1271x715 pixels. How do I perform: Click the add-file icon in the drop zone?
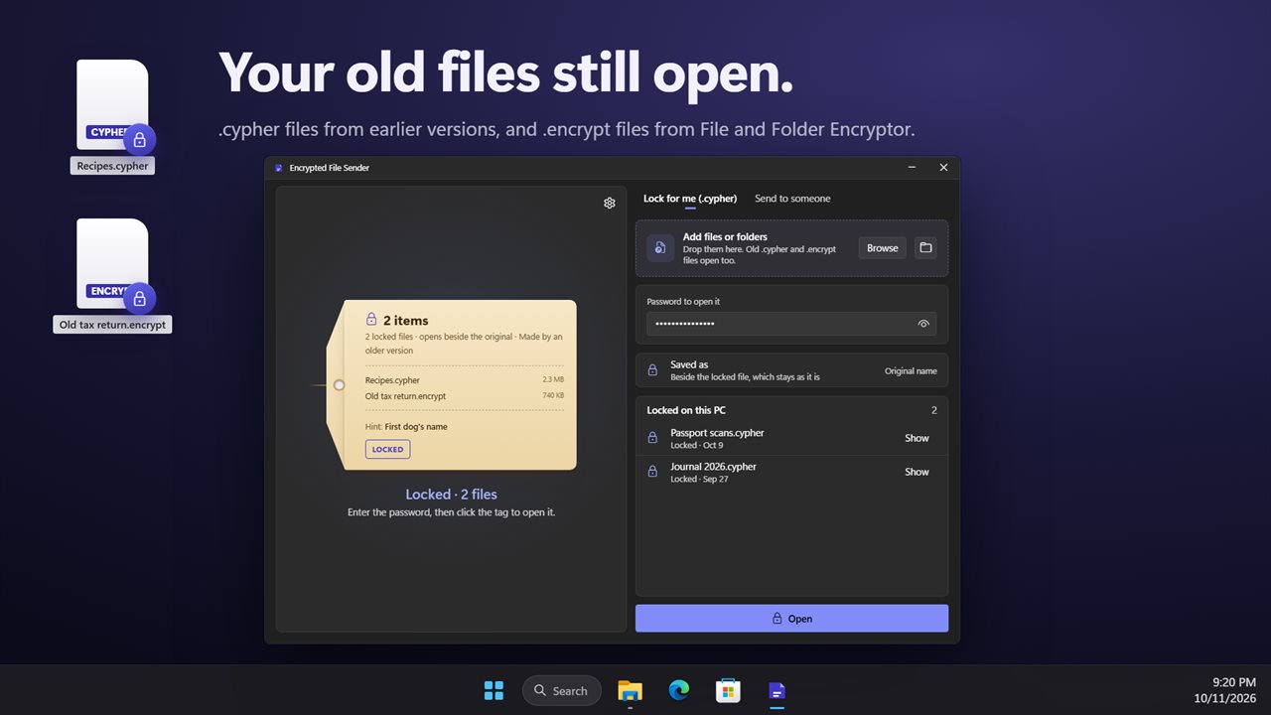tap(660, 248)
